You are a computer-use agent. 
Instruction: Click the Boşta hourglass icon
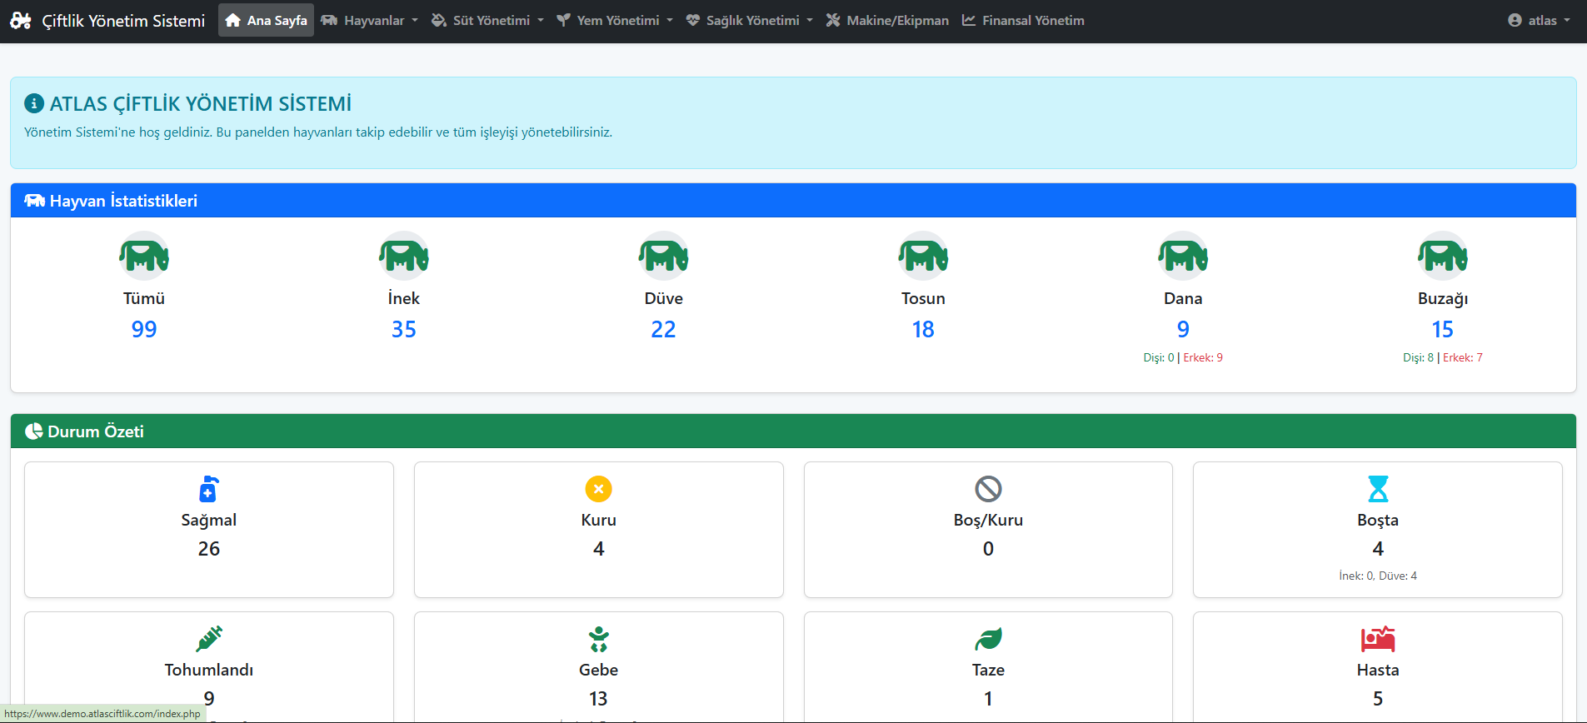tap(1378, 489)
